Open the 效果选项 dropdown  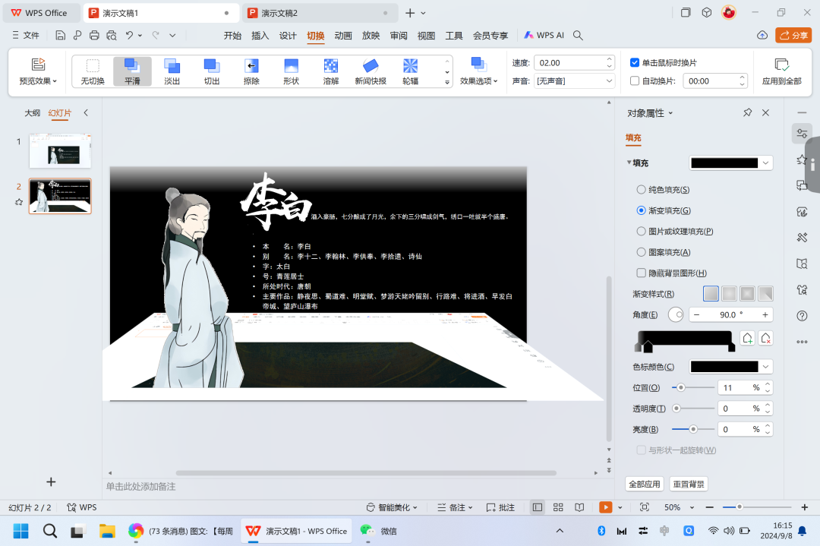coord(478,71)
